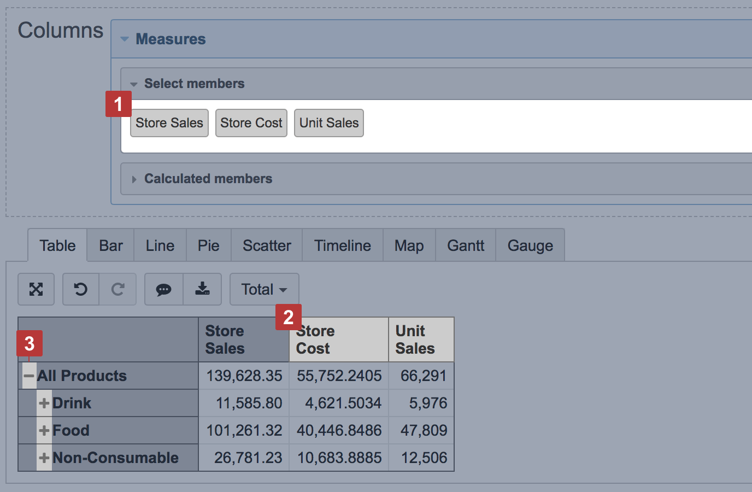Switch to the Pie chart tab
The width and height of the screenshot is (752, 492).
tap(208, 246)
